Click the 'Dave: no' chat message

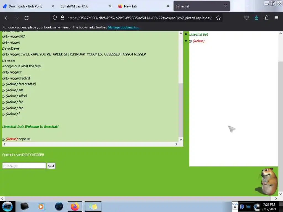9,60
